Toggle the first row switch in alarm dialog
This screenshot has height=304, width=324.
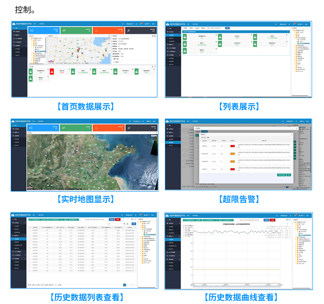[214, 146]
